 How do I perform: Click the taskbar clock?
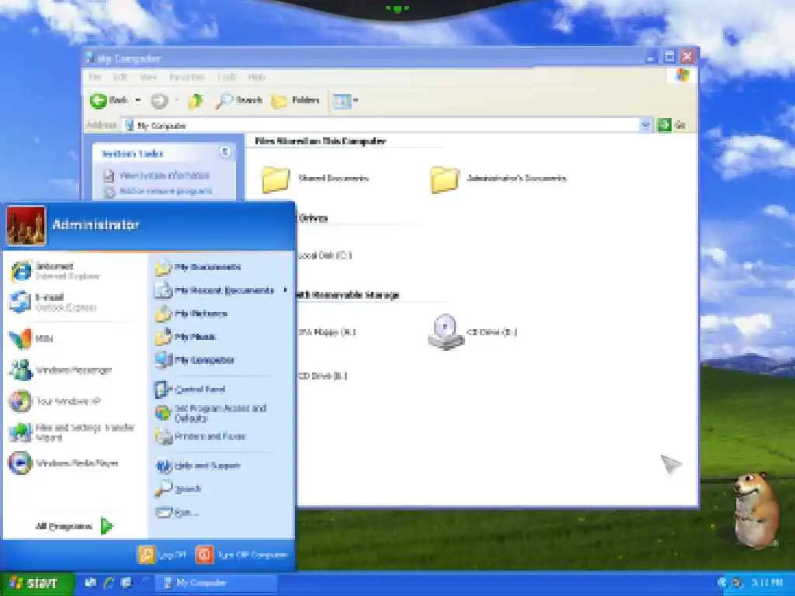point(766,584)
